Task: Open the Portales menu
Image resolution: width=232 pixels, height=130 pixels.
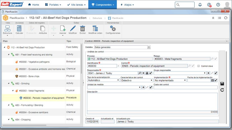Action: (53, 5)
